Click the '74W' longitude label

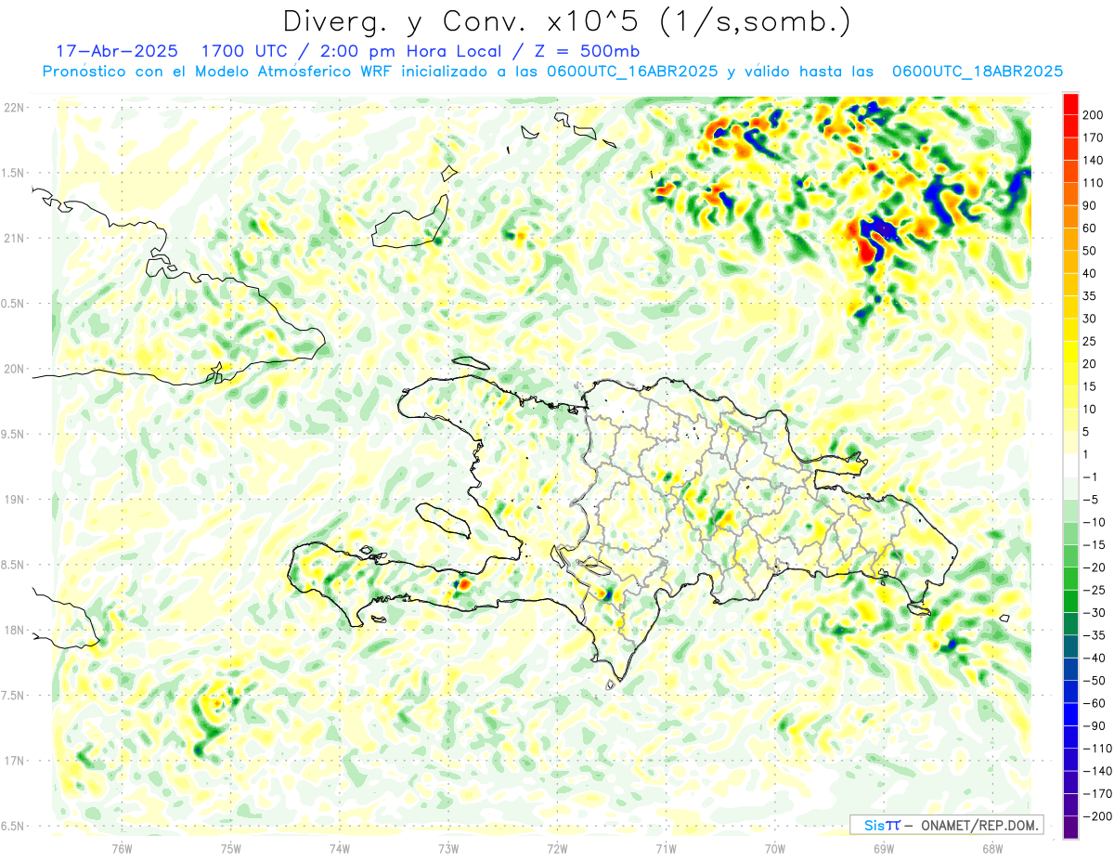coord(340,849)
